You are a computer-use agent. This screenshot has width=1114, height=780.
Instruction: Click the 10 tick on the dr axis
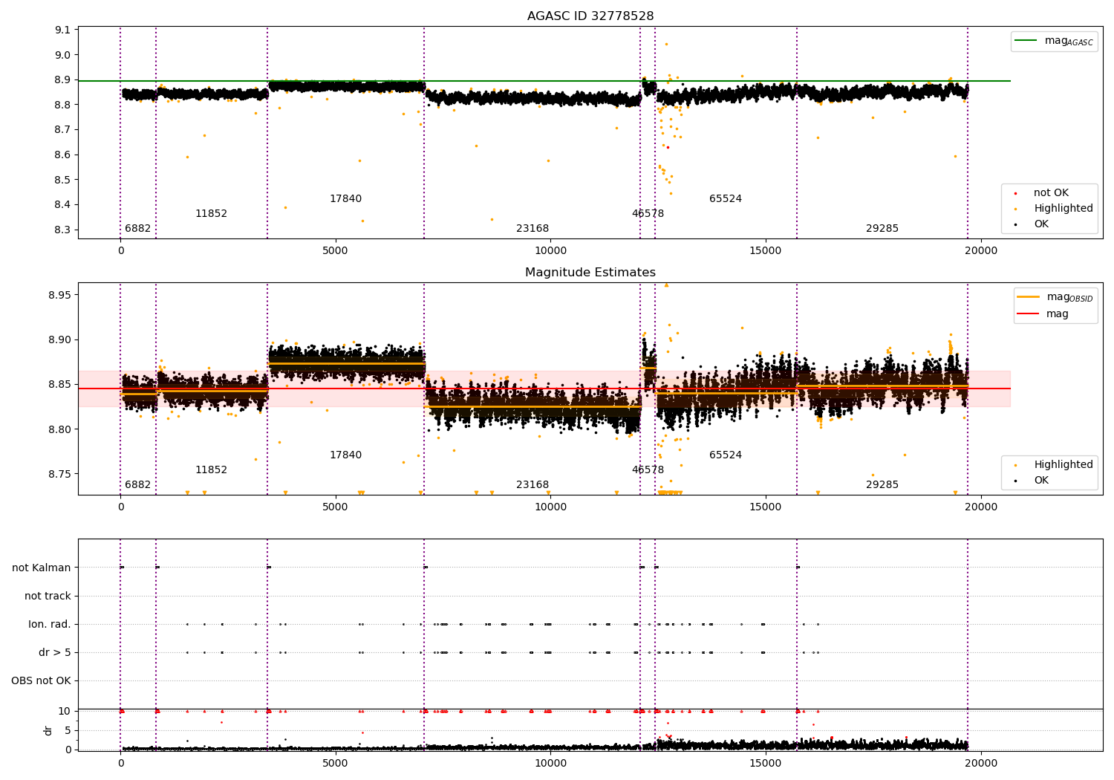coord(64,712)
